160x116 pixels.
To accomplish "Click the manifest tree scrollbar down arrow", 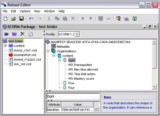I will (154, 87).
